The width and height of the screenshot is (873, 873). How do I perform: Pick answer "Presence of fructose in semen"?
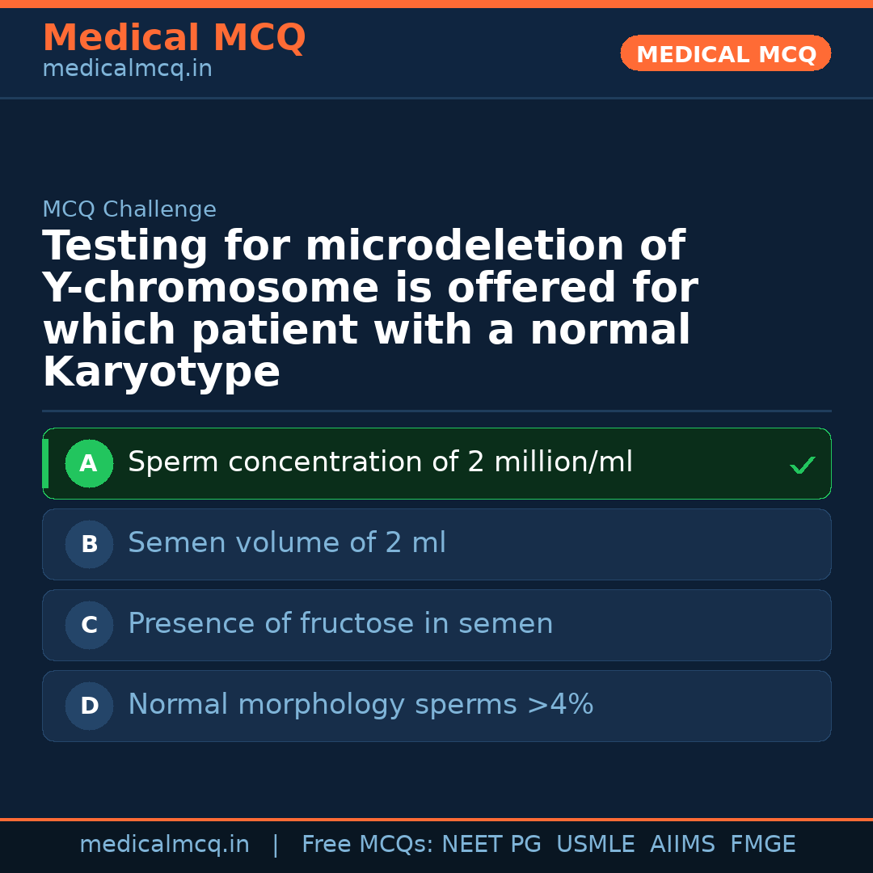coord(340,625)
